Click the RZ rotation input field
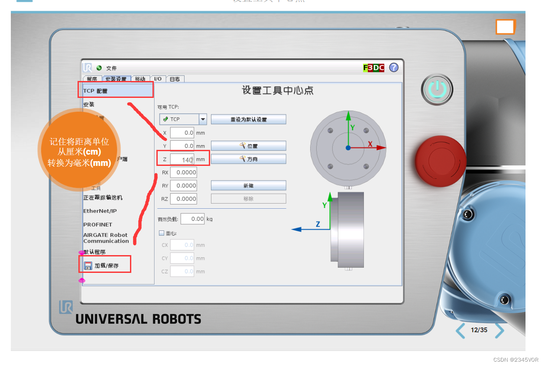 [184, 199]
